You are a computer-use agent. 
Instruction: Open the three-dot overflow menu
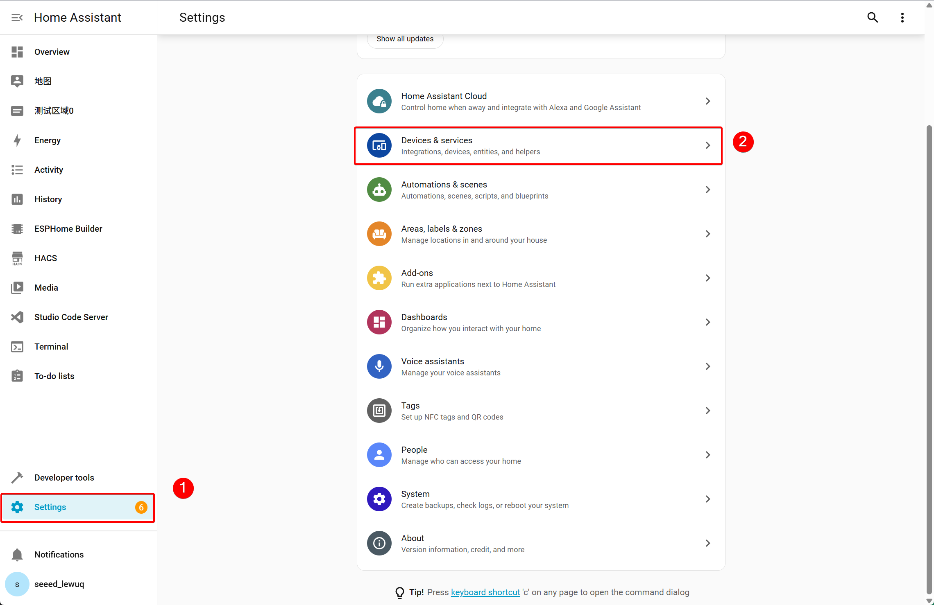point(902,18)
